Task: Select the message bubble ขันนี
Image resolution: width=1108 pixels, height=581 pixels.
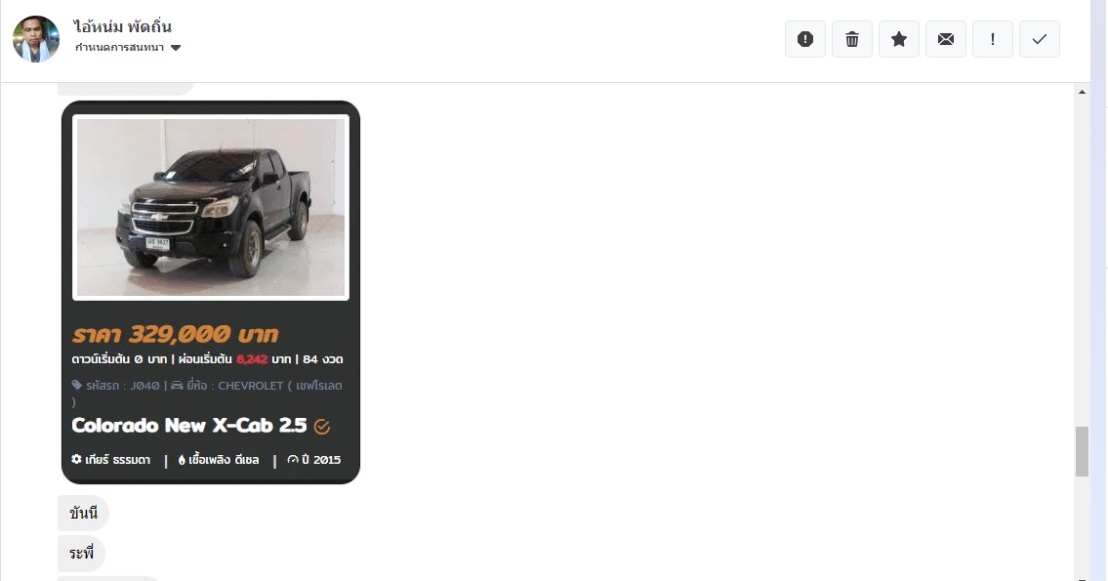Action: pyautogui.click(x=83, y=514)
